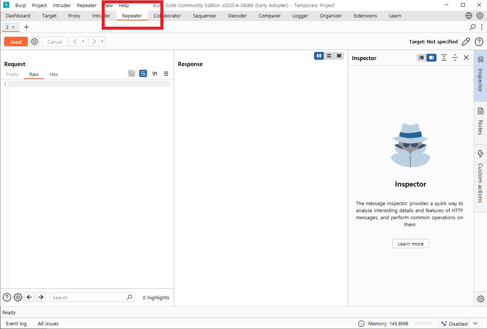The image size is (487, 329).
Task: Open the Intruder menu
Action: 62,5
